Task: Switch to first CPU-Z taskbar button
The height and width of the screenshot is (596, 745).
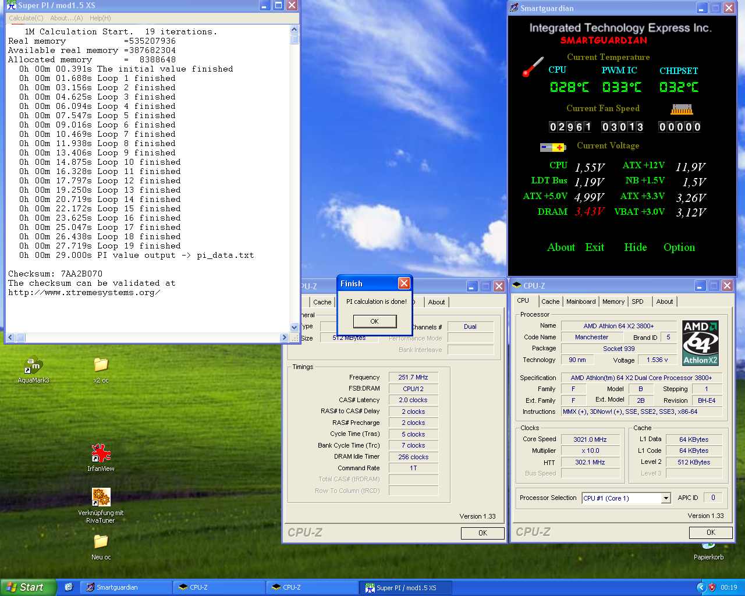Action: [219, 587]
